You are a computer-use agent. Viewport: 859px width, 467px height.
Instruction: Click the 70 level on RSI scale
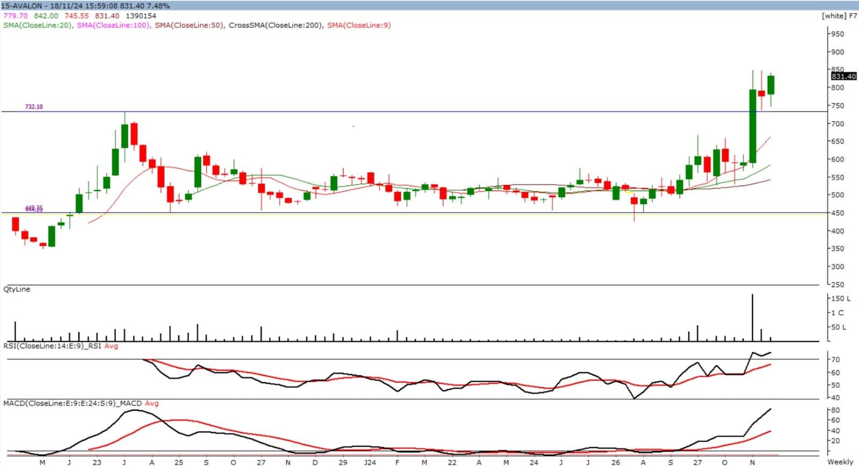point(835,360)
